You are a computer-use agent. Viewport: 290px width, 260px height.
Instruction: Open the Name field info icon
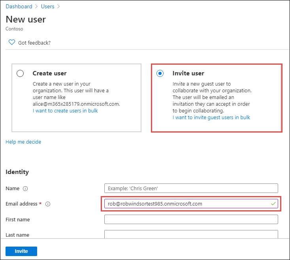coord(25,189)
